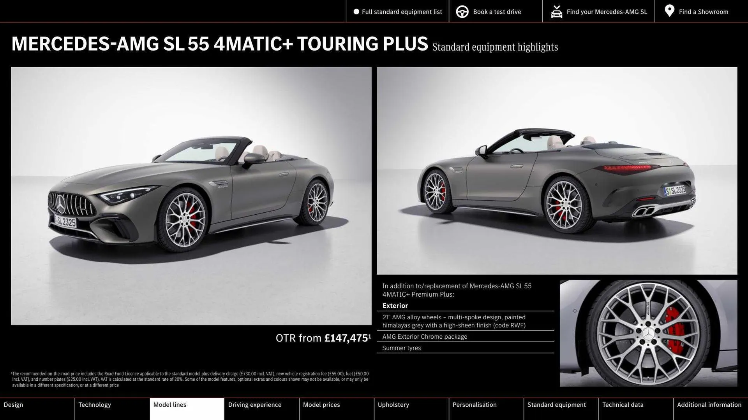The image size is (748, 420).
Task: Open the Technology tab
Action: point(95,404)
